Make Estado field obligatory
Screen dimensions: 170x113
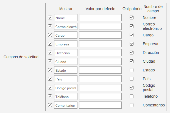point(132,70)
